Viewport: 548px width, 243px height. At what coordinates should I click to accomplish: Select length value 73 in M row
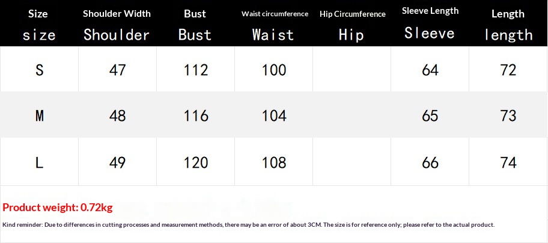click(508, 115)
